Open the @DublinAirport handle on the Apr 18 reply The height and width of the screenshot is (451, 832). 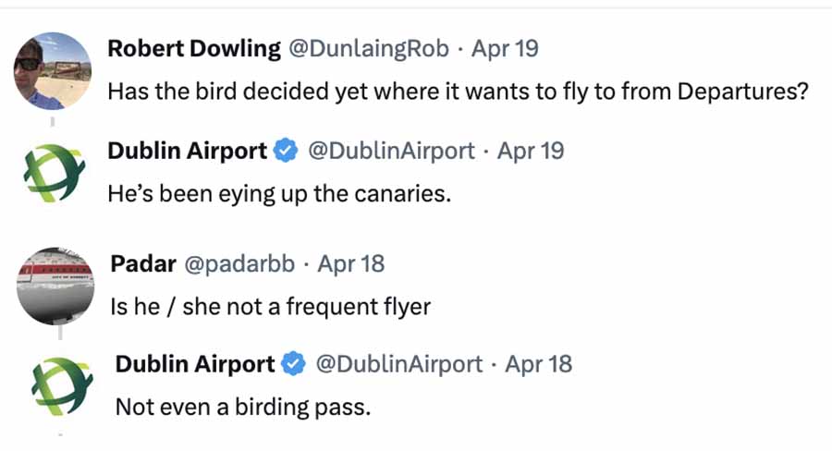coord(399,364)
